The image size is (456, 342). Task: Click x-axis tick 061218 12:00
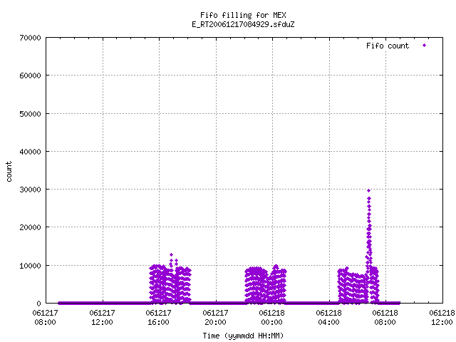(x=442, y=317)
